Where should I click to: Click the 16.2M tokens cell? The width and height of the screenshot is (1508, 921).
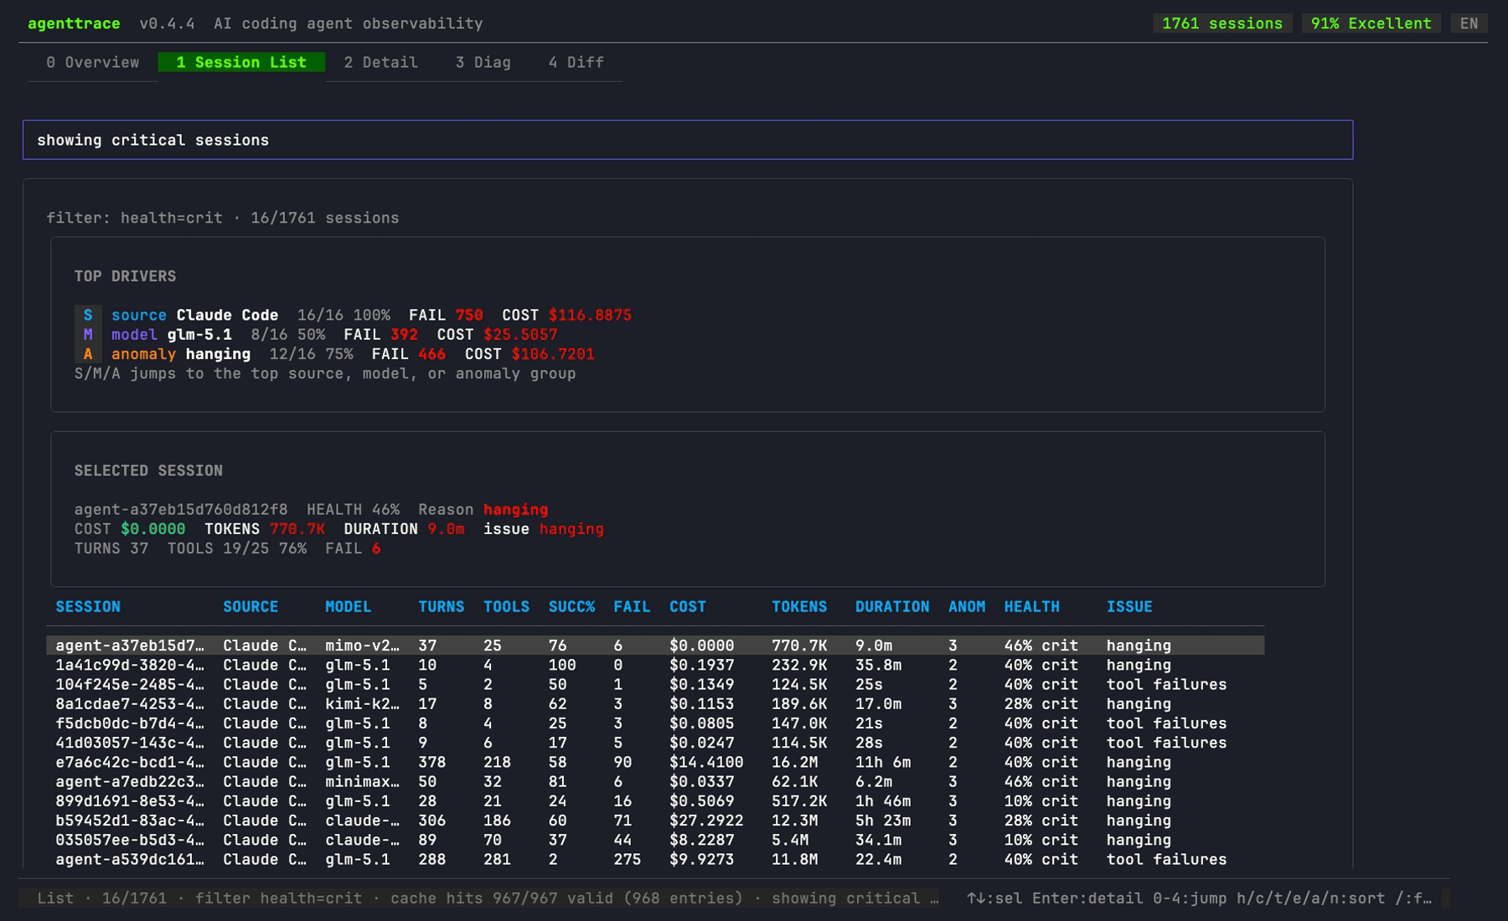pyautogui.click(x=795, y=762)
